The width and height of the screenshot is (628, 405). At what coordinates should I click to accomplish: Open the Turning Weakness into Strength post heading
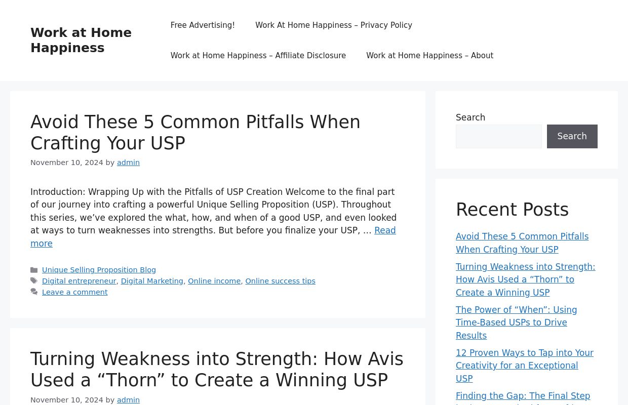click(x=217, y=370)
